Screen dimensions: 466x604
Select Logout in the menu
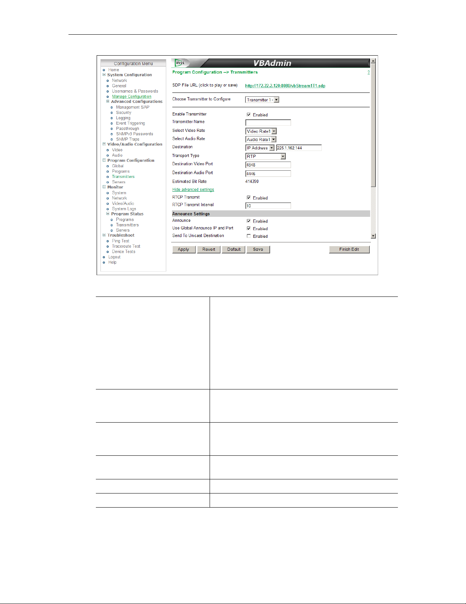pyautogui.click(x=114, y=257)
